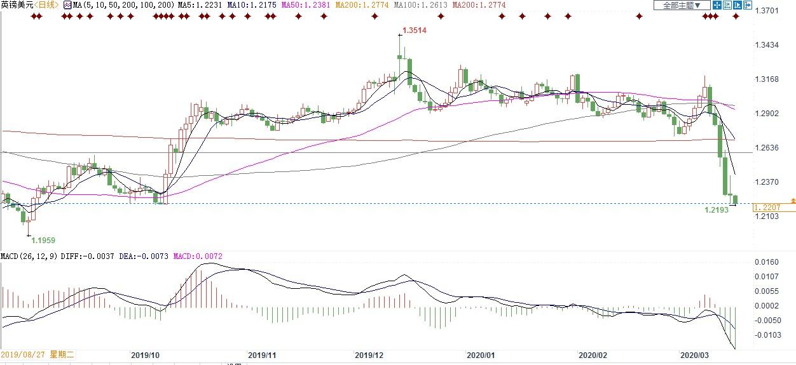
Task: Click the orange alert triangle beside 1.2207
Action: 792,201
